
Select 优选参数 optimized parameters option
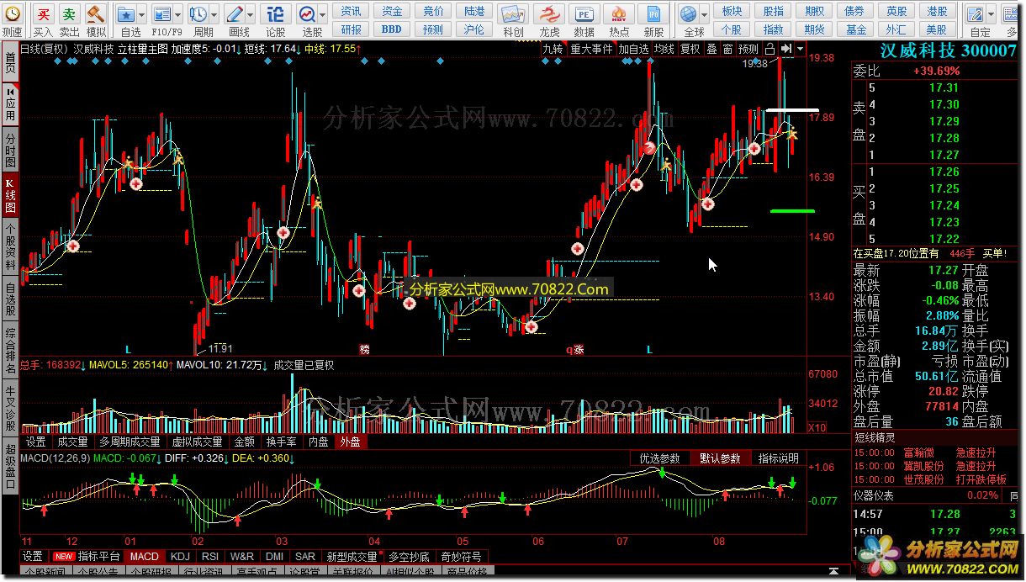[x=660, y=458]
